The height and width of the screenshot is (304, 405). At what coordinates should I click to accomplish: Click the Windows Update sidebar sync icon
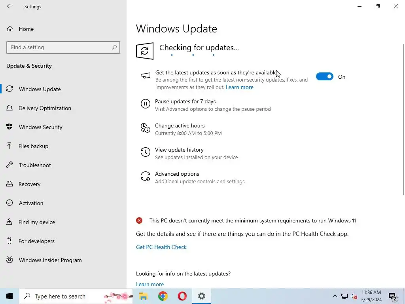click(x=9, y=89)
